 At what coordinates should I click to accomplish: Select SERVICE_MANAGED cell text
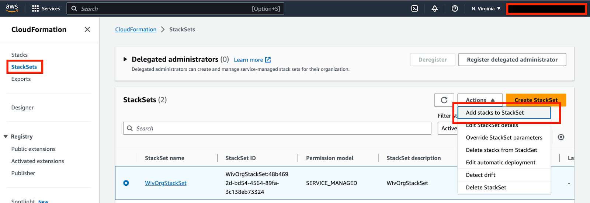332,183
